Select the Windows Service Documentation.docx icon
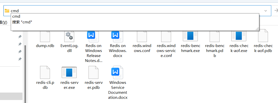Image resolution: width=278 pixels, height=103 pixels. coord(117,72)
